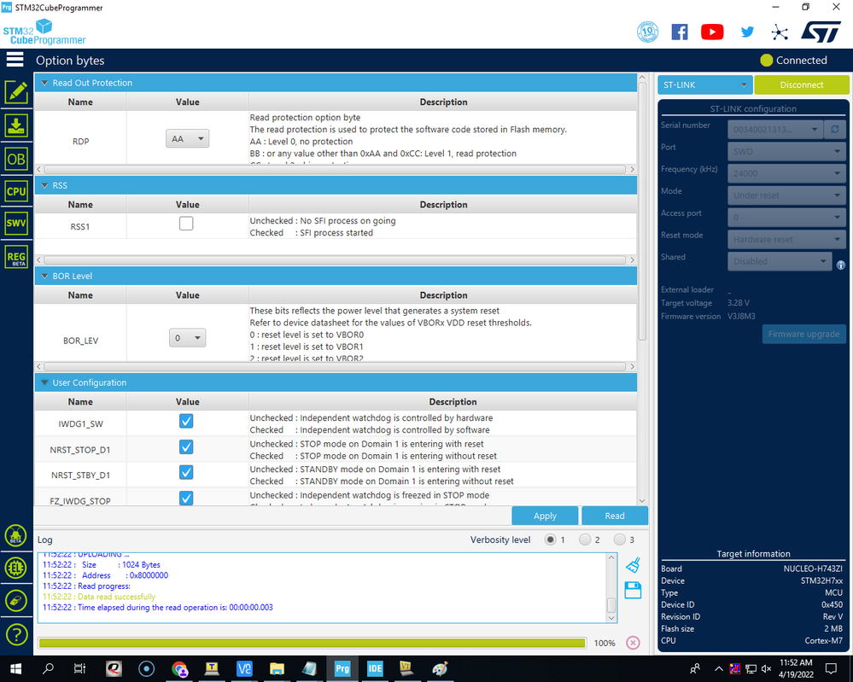Uncheck the FZ_IWDG_STOP checkbox
Screen dimensions: 853x682
tap(186, 498)
